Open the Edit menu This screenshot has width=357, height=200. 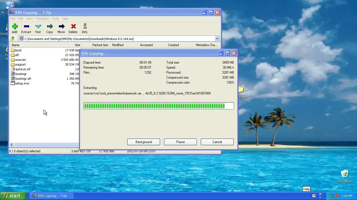click(x=21, y=19)
